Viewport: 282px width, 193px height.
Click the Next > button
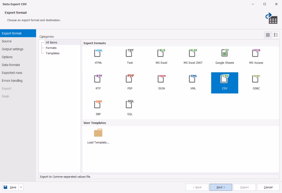coord(221,187)
